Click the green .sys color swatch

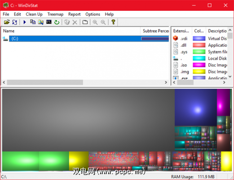pos(199,52)
